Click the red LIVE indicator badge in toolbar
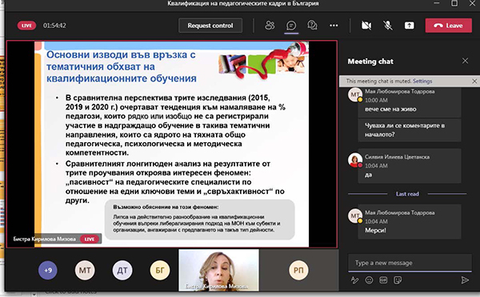Viewport: 480px width, 297px height. click(26, 26)
